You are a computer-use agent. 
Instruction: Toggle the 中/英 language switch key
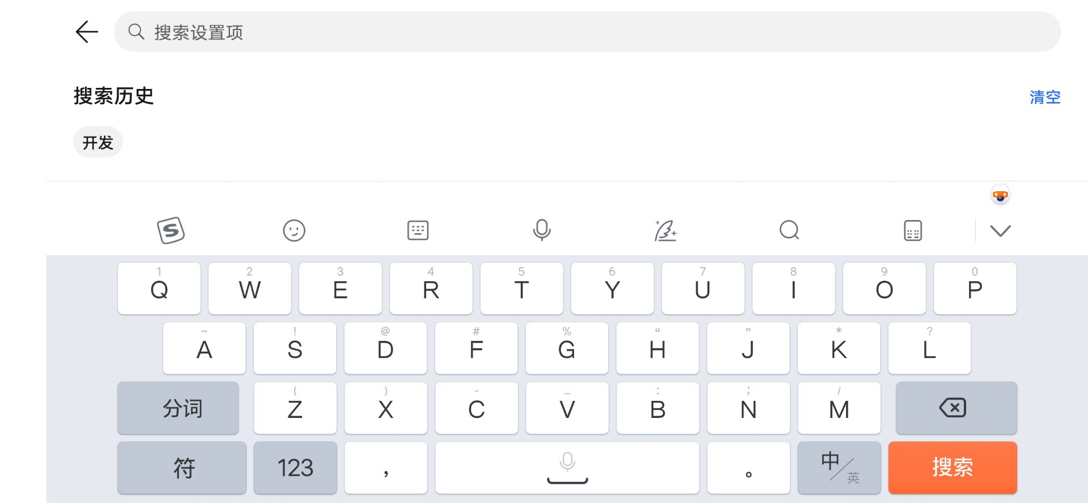coord(839,468)
